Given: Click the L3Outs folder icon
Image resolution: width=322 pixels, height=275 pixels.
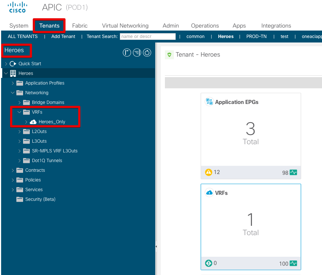Looking at the screenshot, I should coord(26,141).
